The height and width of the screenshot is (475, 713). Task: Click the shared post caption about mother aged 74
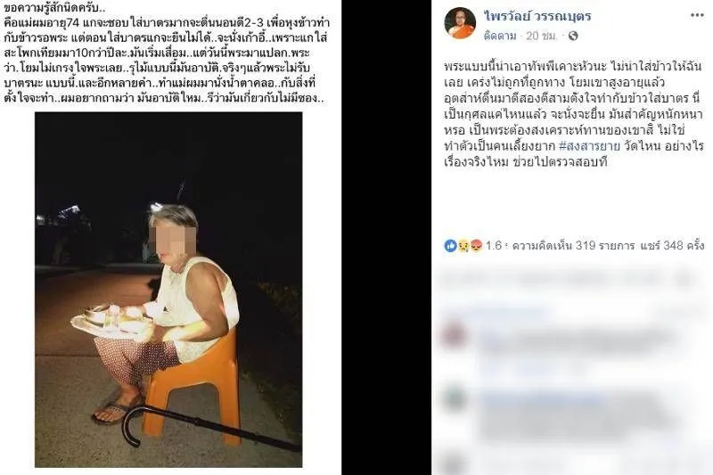167,53
